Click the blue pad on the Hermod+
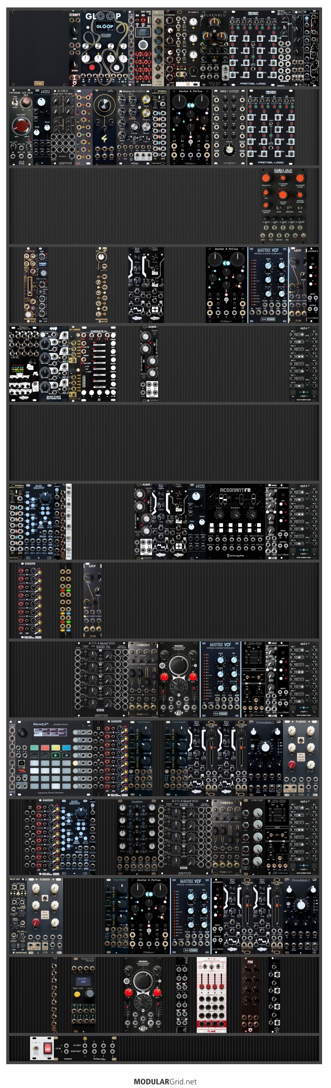The image size is (331, 1088). click(x=66, y=747)
